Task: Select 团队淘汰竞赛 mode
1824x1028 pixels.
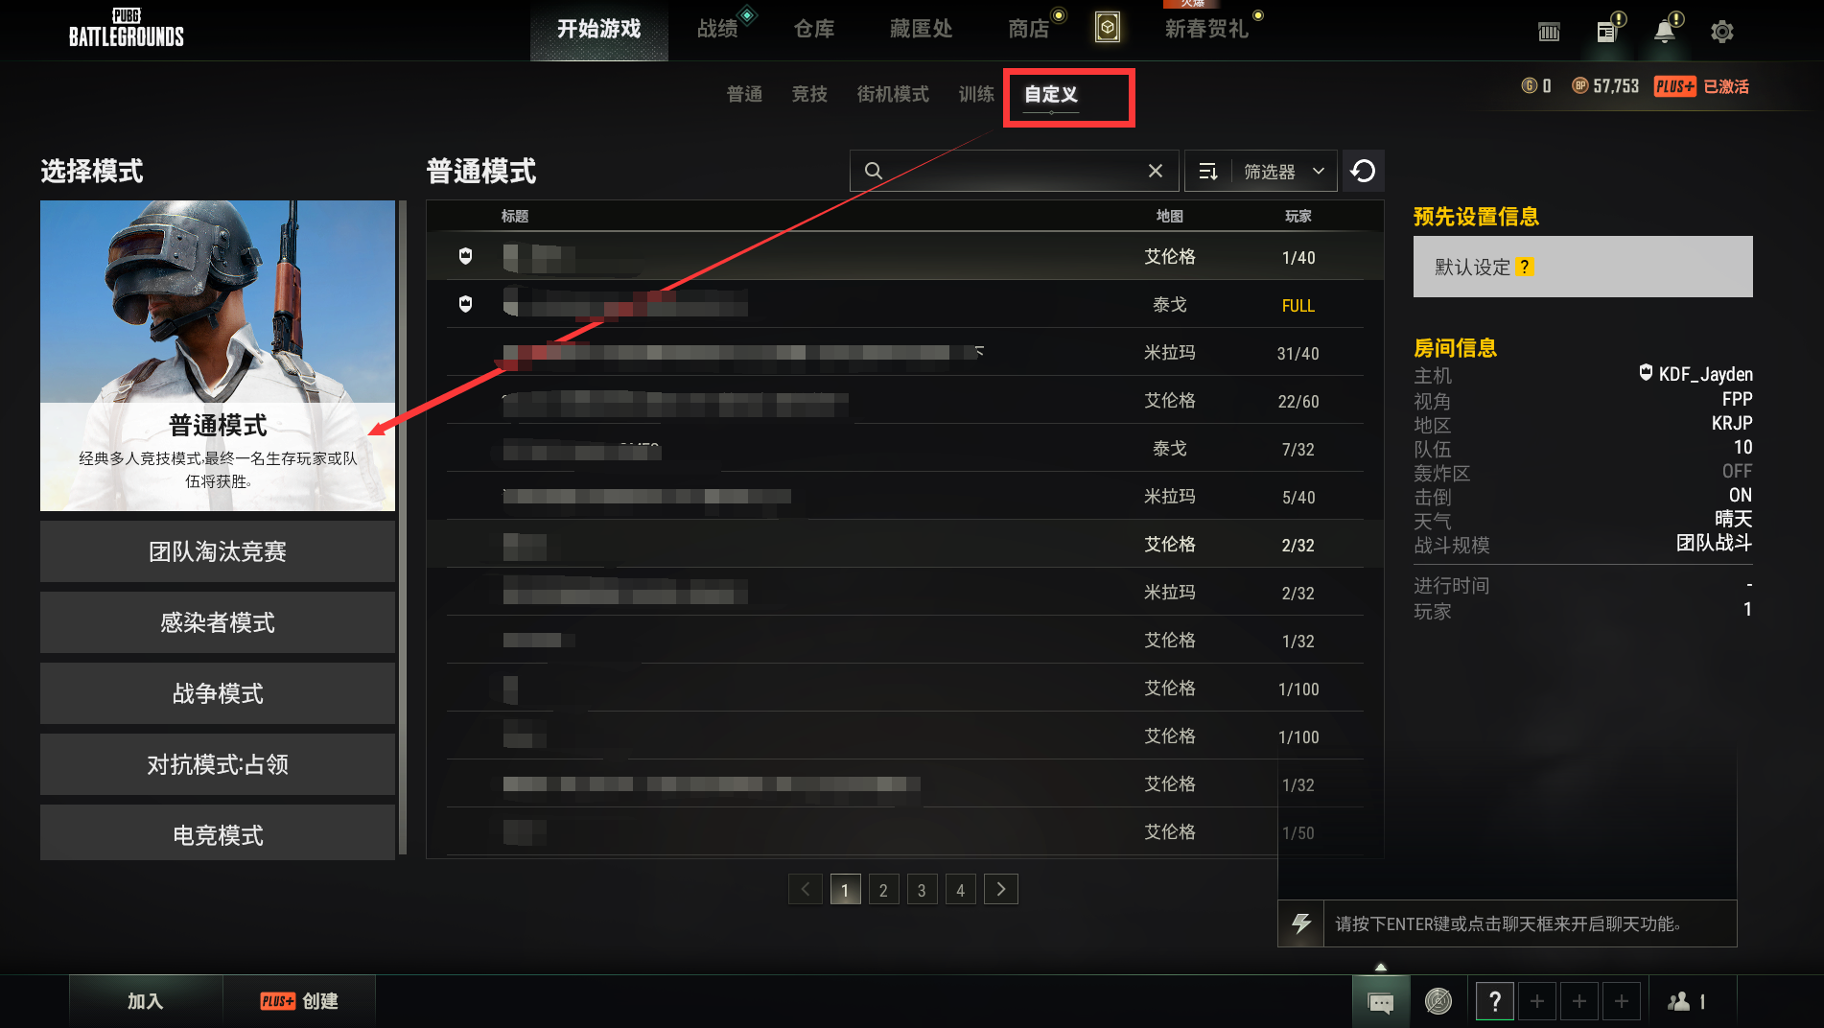Action: pyautogui.click(x=218, y=551)
